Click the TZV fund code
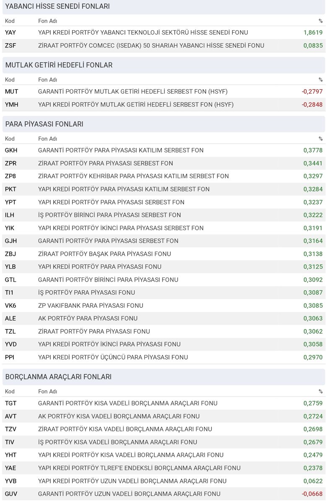326x503 pixels. [11, 429]
